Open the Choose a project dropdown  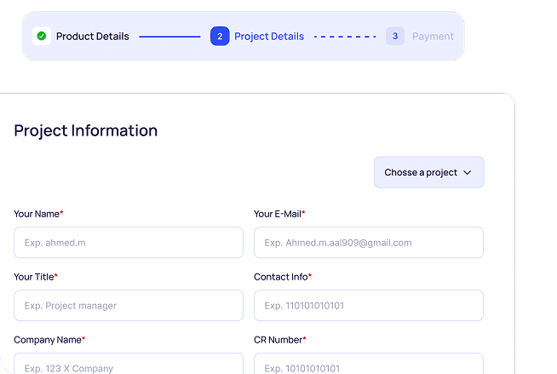pyautogui.click(x=428, y=172)
